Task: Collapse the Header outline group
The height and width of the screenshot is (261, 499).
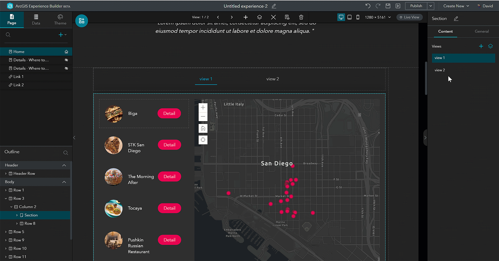Action: pyautogui.click(x=64, y=165)
